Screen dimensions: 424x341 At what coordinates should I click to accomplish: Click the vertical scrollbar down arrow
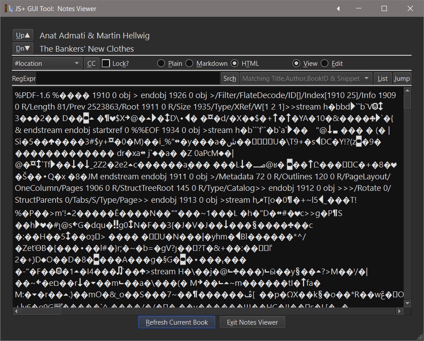click(x=408, y=303)
